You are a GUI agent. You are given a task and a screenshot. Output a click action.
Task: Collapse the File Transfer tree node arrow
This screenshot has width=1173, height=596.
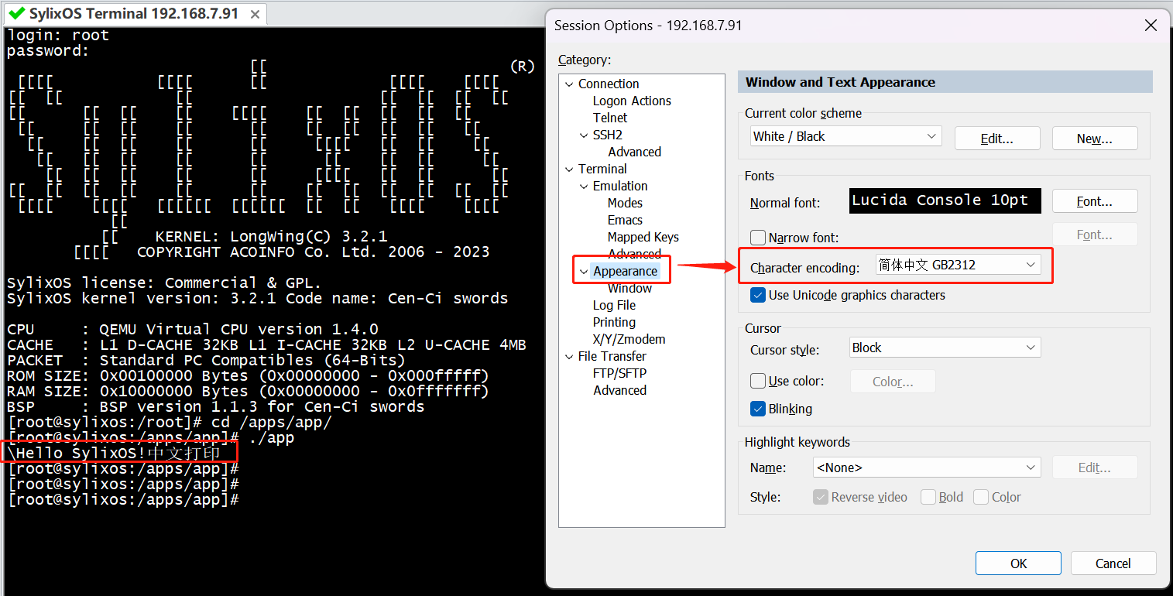(570, 356)
